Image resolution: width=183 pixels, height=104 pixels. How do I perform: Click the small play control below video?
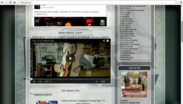pyautogui.click(x=34, y=82)
